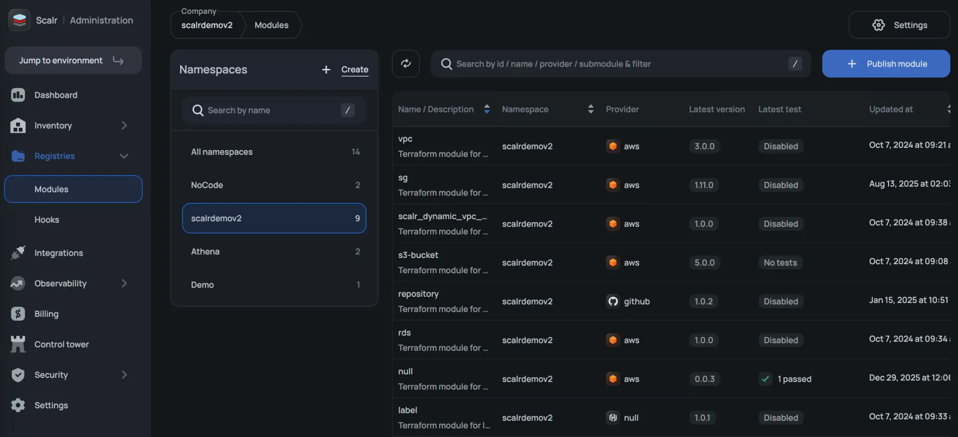Click the Scalr logo icon
Image resolution: width=958 pixels, height=437 pixels.
pyautogui.click(x=19, y=20)
